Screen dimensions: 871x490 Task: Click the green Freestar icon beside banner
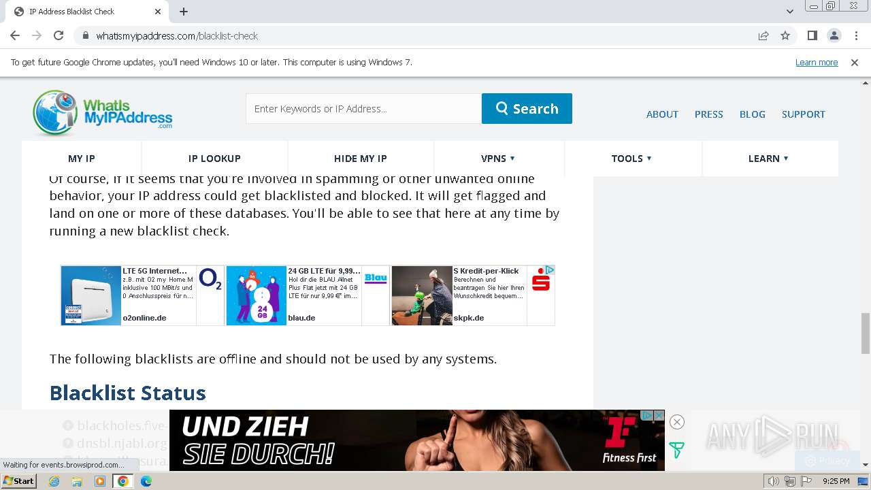pos(676,450)
